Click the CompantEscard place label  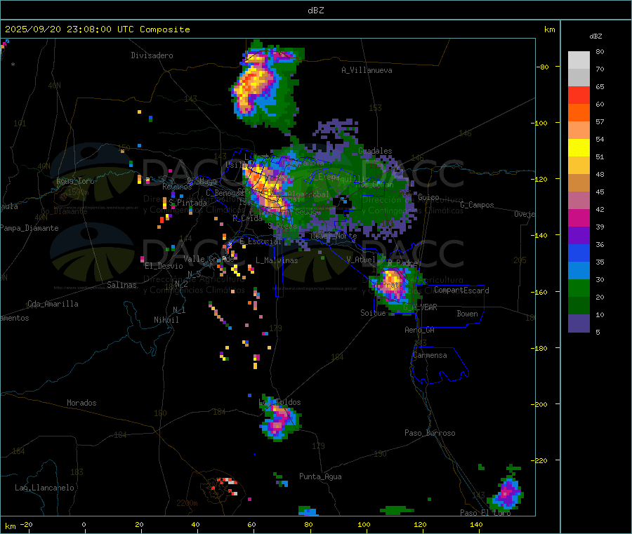click(461, 291)
